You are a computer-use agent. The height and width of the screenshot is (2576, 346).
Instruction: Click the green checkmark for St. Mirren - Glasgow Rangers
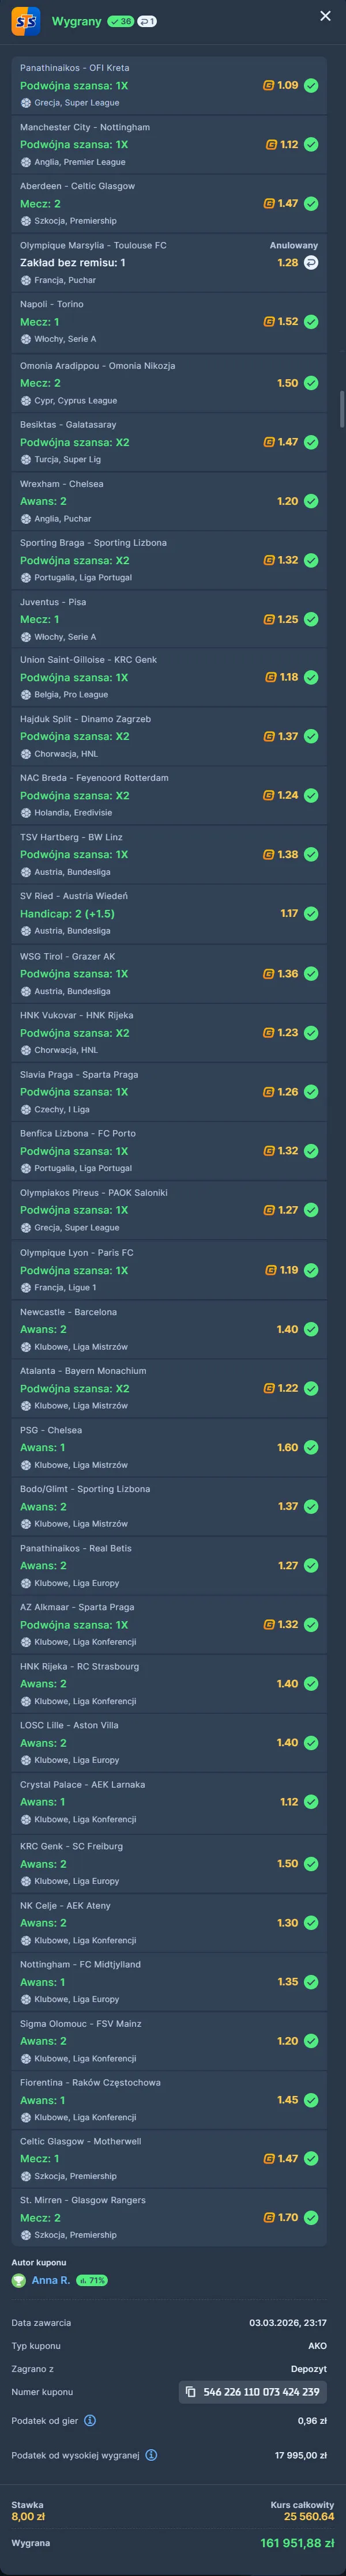tap(311, 2218)
